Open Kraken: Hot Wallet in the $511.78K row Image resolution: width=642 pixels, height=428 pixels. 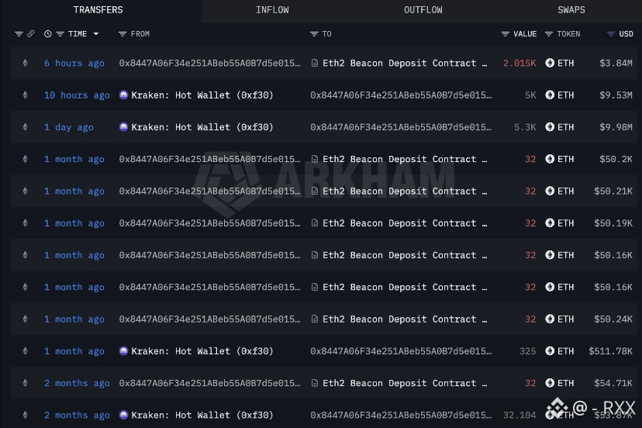[202, 351]
